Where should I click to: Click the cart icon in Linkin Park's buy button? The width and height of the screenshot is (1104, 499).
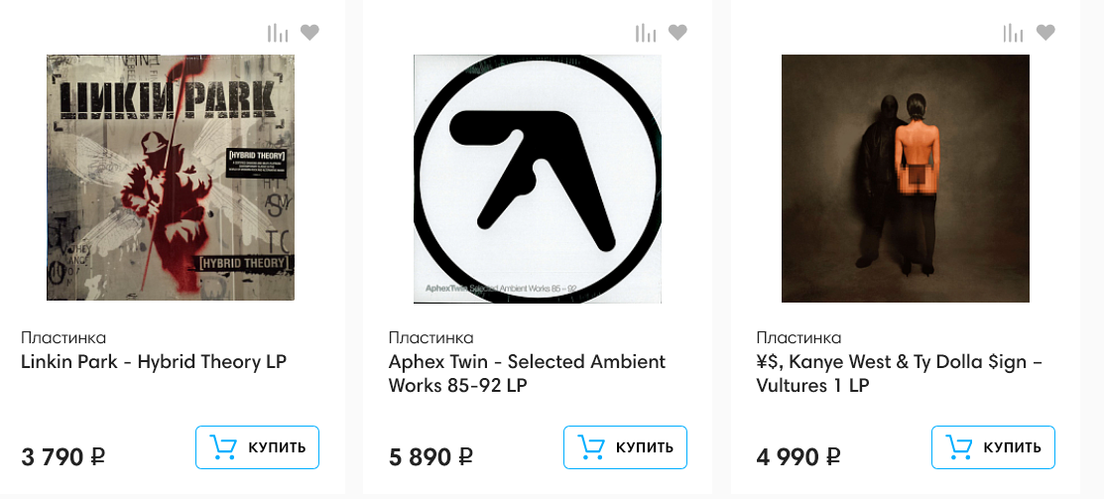click(x=223, y=447)
